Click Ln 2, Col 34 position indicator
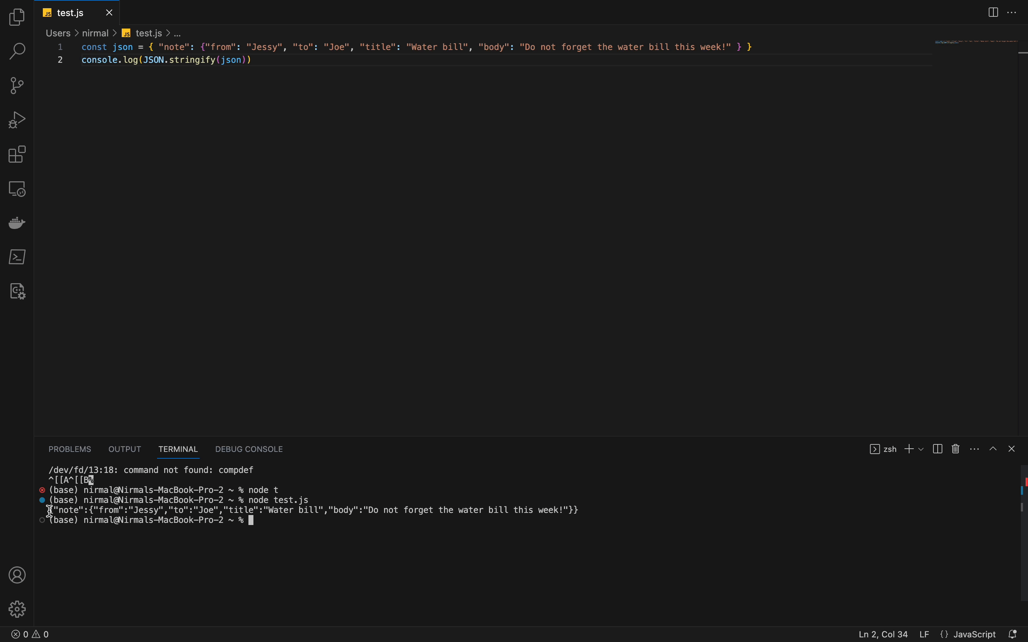Image resolution: width=1028 pixels, height=642 pixels. coord(883,634)
